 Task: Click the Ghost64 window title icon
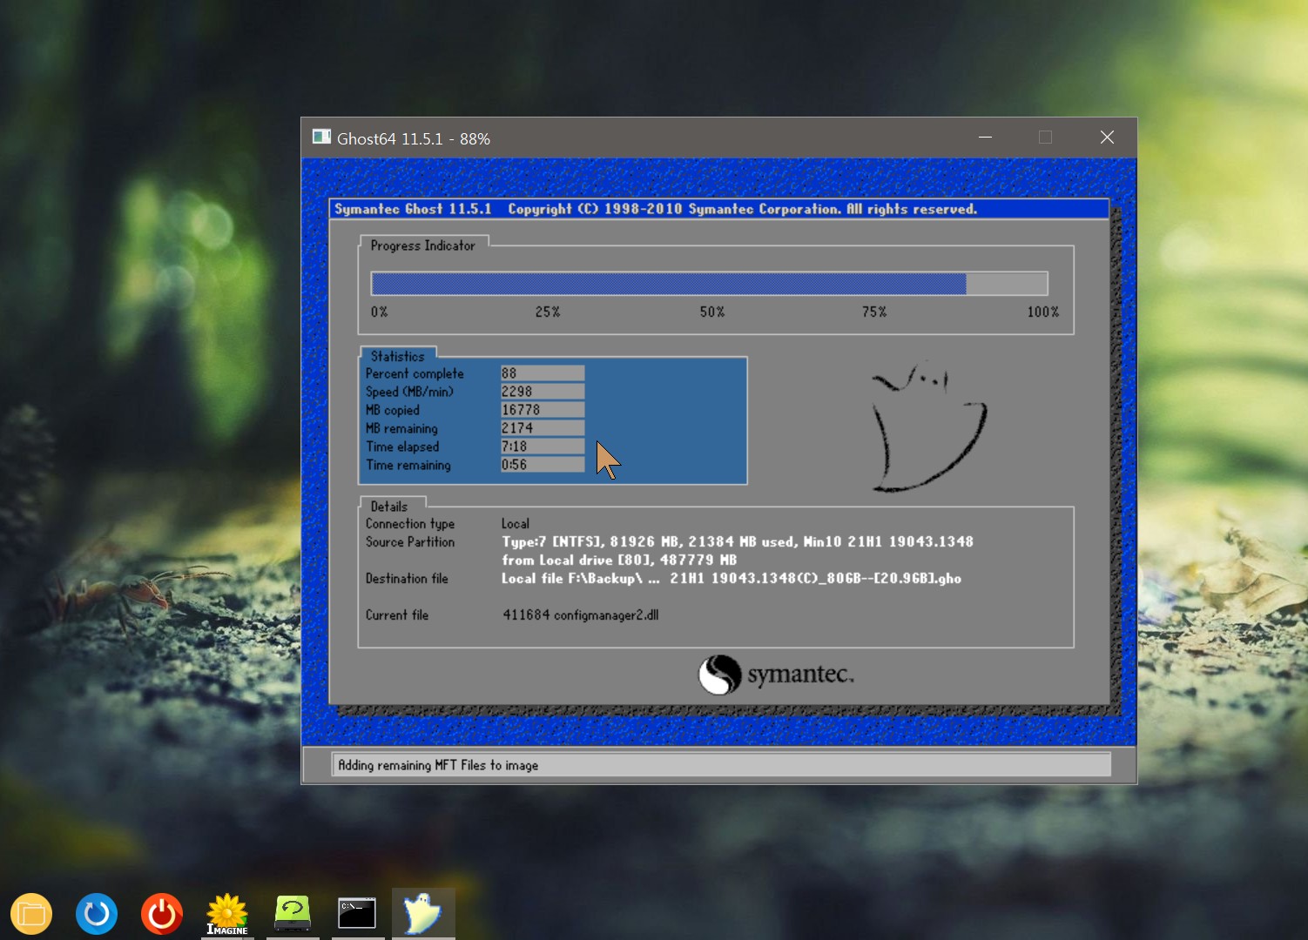coord(321,137)
